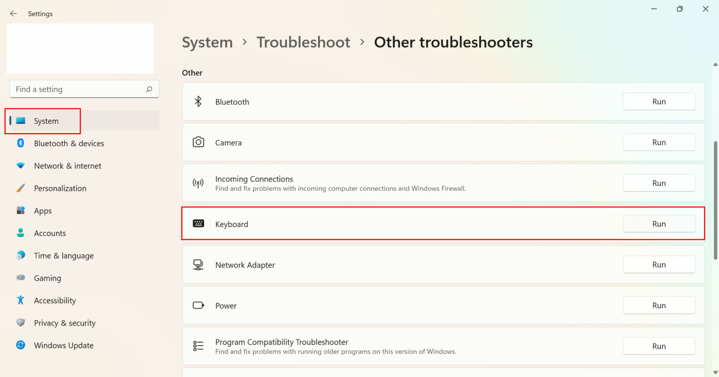Click the Network & internet globe icon
Screen dimensions: 719x377
tap(21, 166)
